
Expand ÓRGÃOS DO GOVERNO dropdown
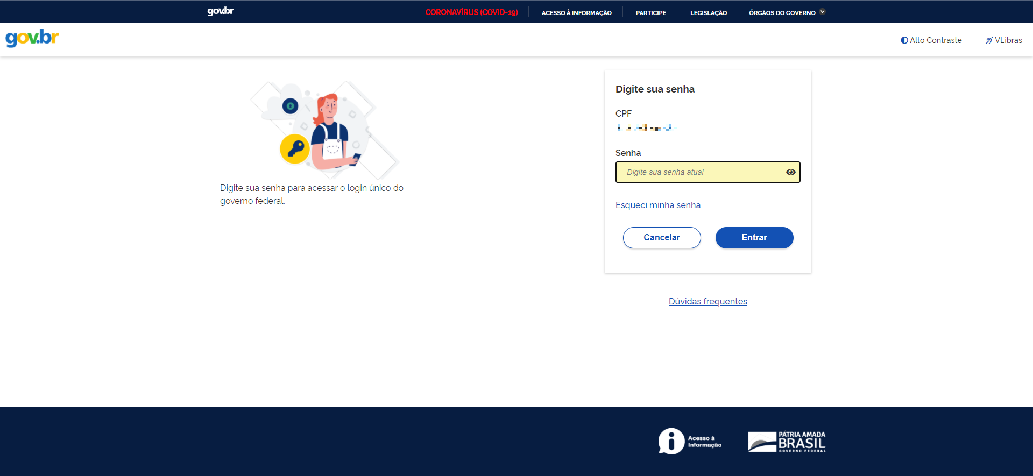[x=787, y=12]
